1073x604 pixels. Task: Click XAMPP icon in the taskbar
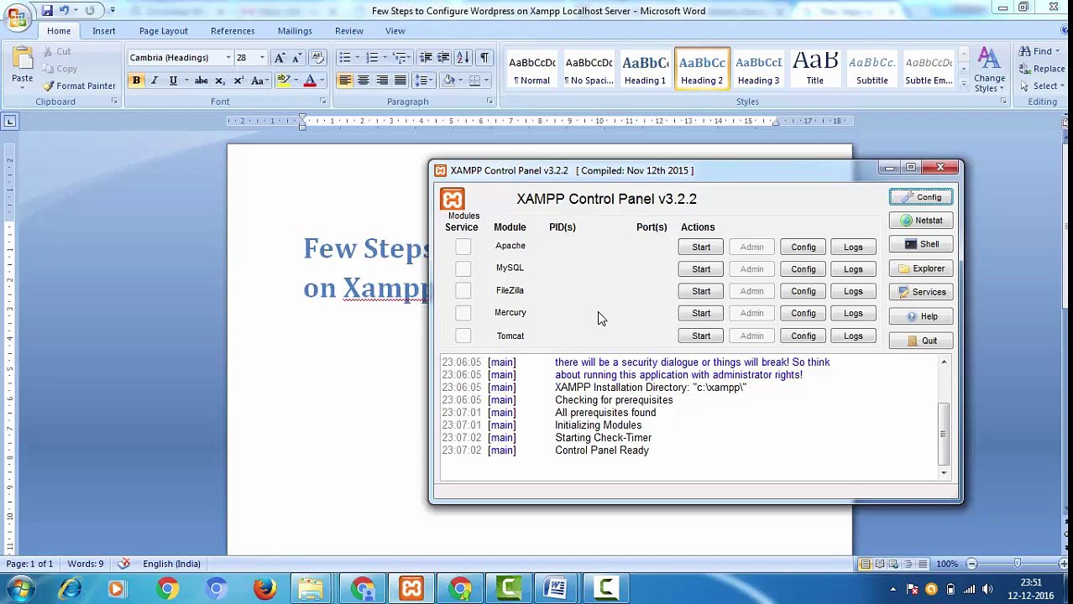pyautogui.click(x=411, y=589)
